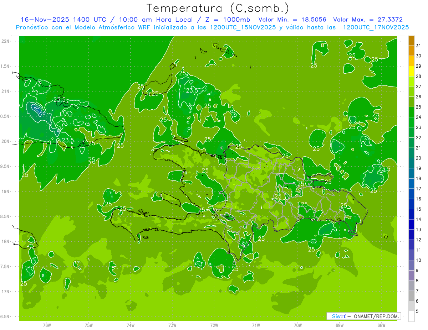Select the '73W' longitude label
The image size is (428, 330).
(x=172, y=325)
